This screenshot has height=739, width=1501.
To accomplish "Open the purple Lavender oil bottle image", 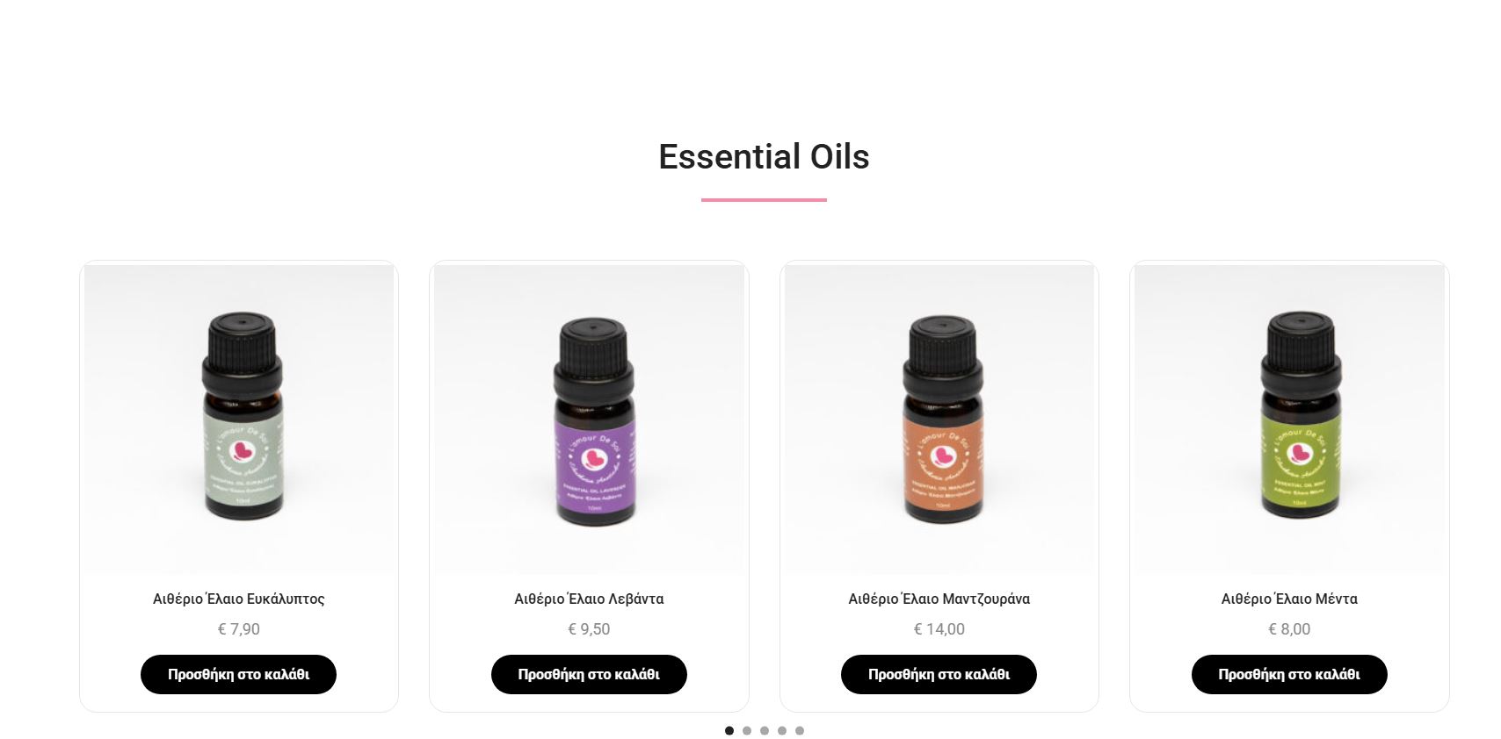I will pyautogui.click(x=589, y=420).
